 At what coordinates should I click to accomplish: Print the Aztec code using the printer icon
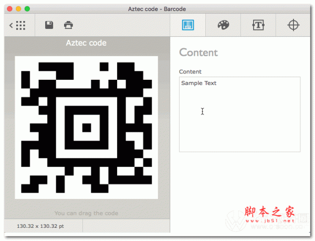[68, 25]
